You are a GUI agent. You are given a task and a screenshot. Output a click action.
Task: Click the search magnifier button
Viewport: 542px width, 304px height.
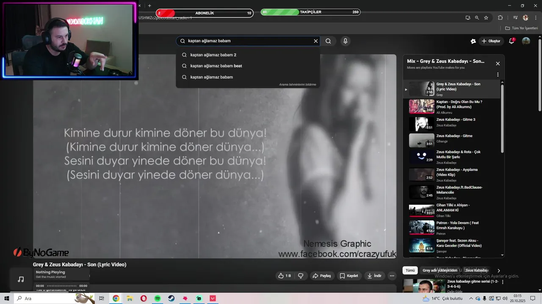click(x=328, y=41)
